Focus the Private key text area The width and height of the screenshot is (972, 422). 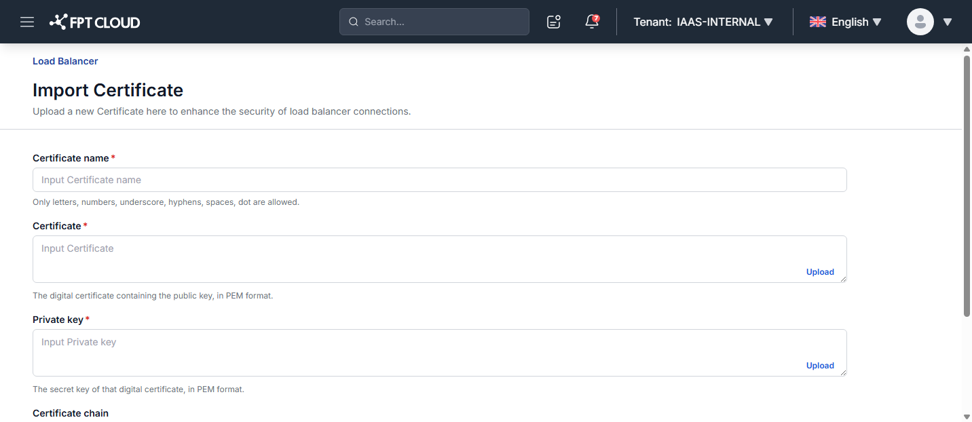pyautogui.click(x=440, y=353)
